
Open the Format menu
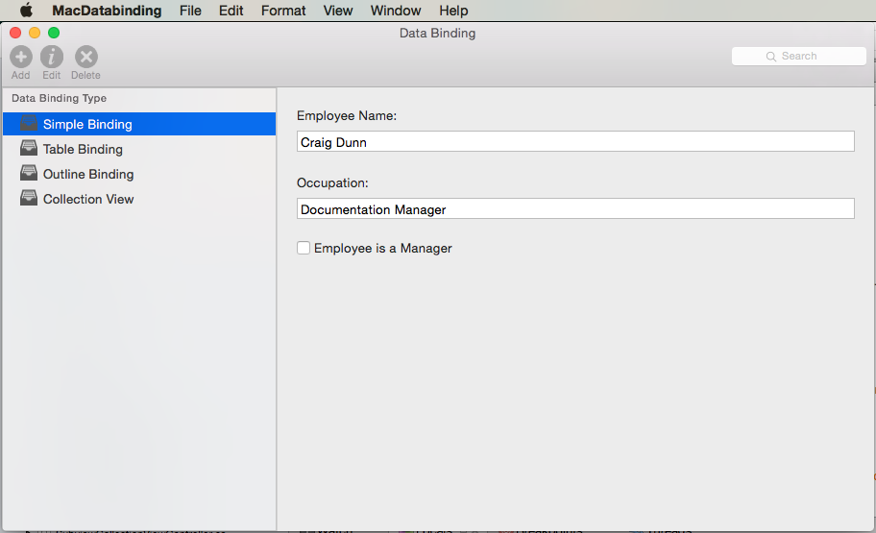pyautogui.click(x=283, y=11)
